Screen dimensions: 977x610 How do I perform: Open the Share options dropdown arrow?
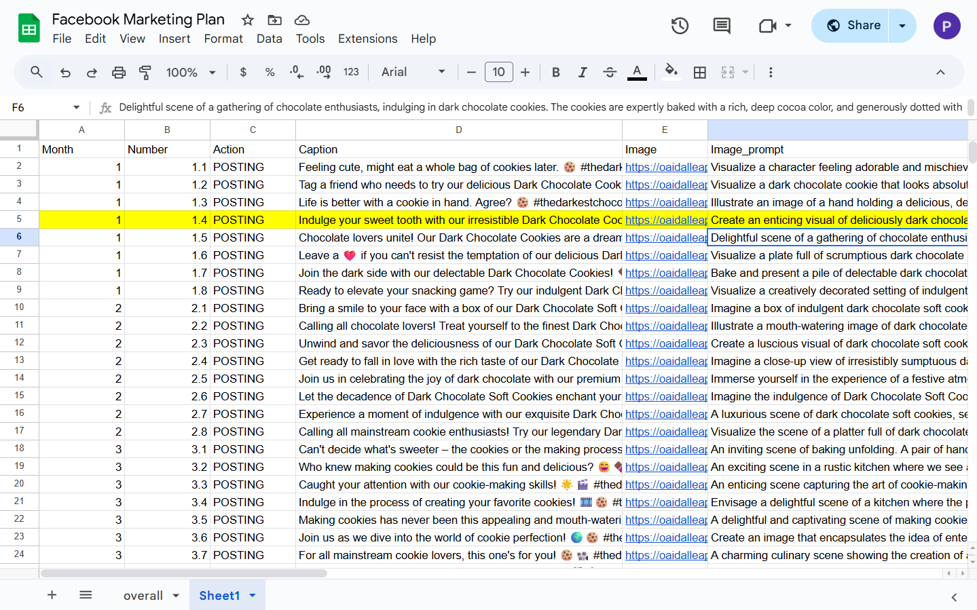[x=902, y=26]
